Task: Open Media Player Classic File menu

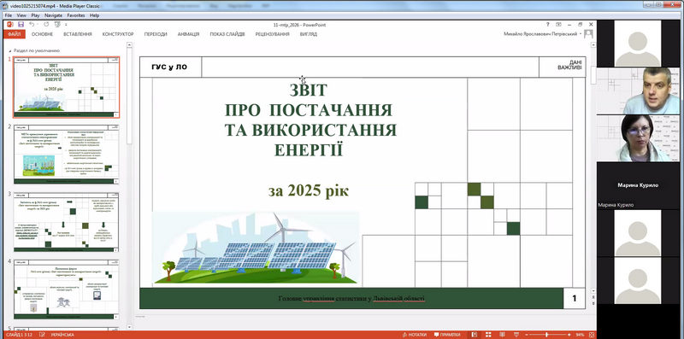Action: 8,15
